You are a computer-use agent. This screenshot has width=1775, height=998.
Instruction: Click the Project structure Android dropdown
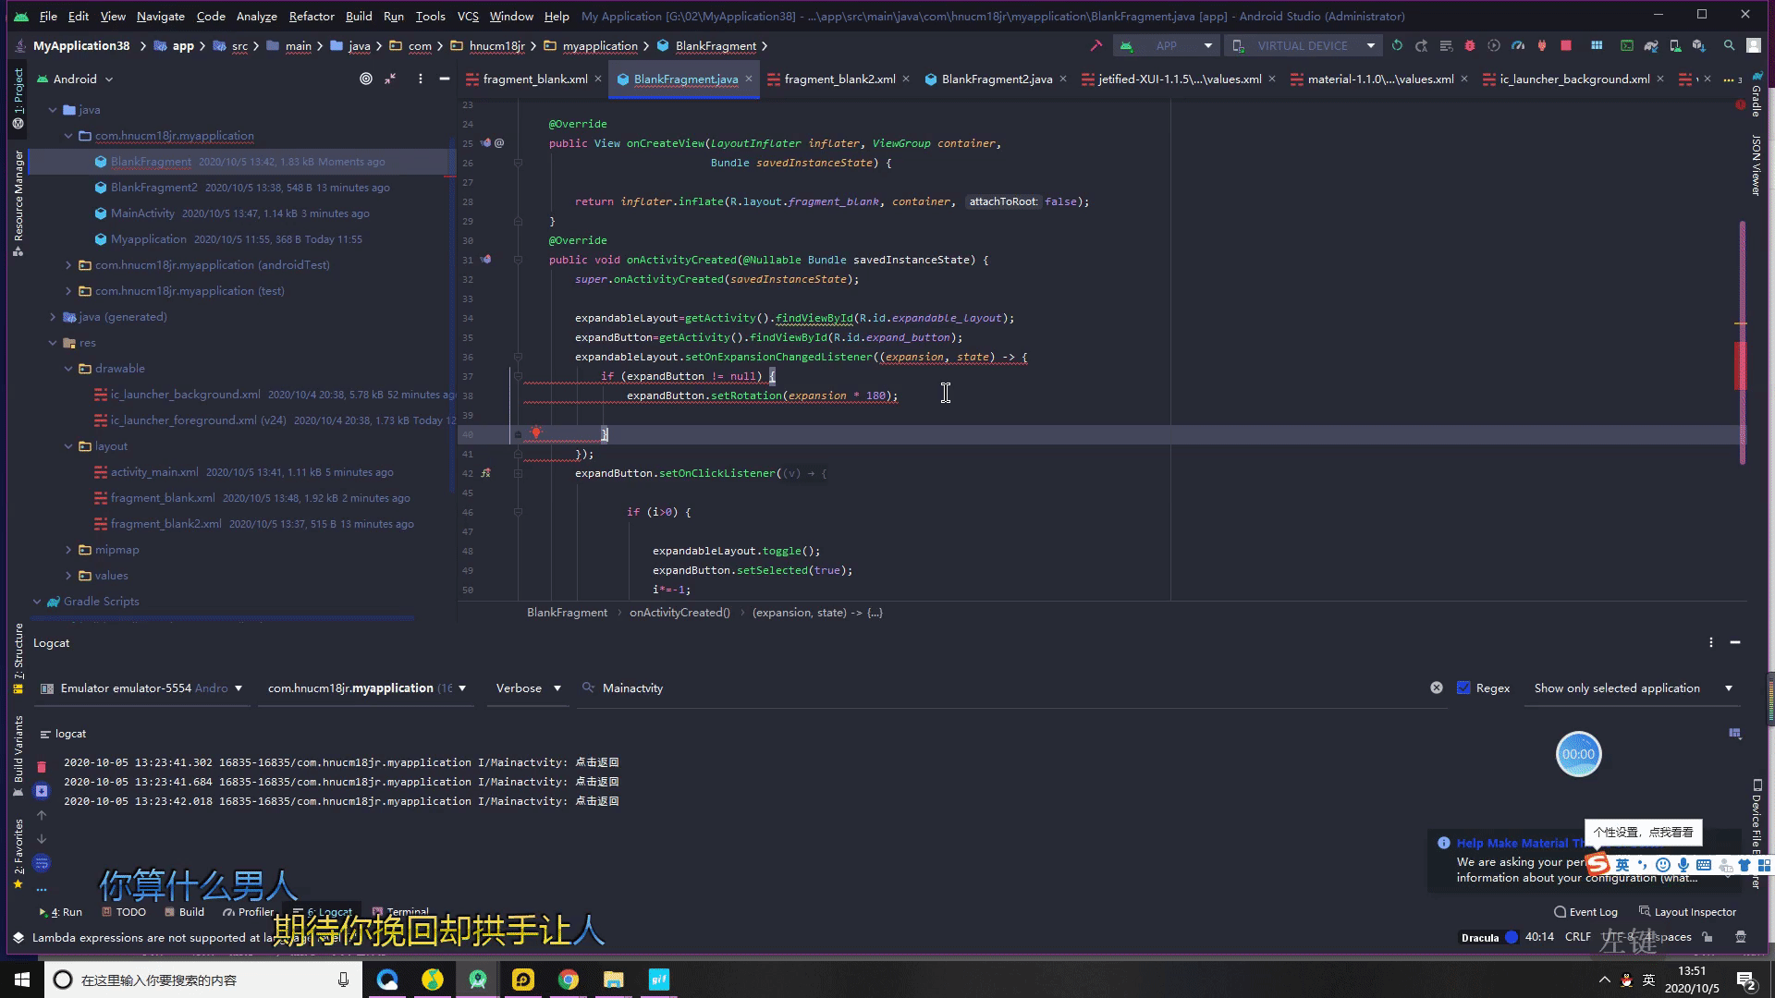(x=78, y=78)
